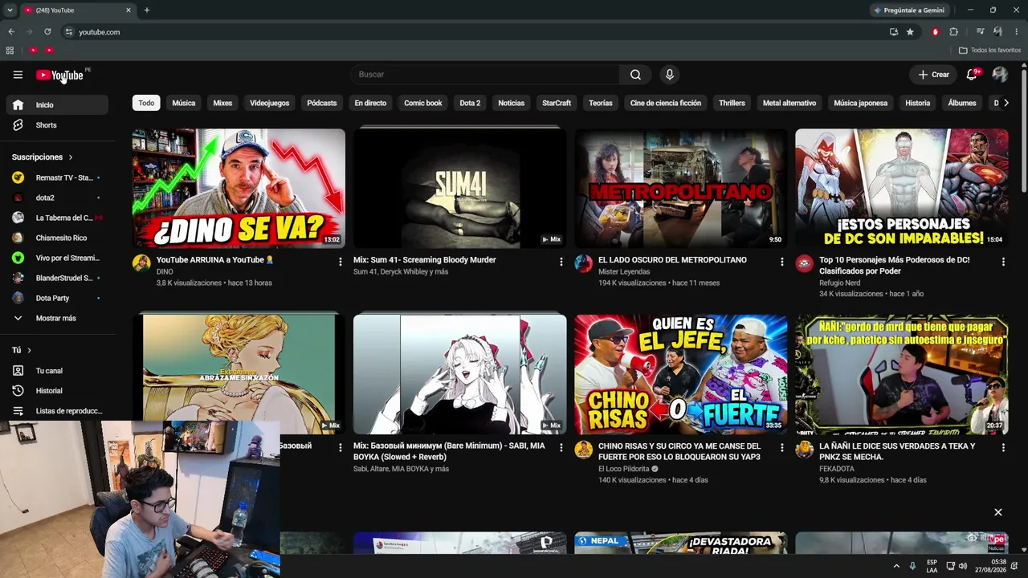The height and width of the screenshot is (578, 1028).
Task: Click the install app icon in address bar
Action: click(894, 32)
